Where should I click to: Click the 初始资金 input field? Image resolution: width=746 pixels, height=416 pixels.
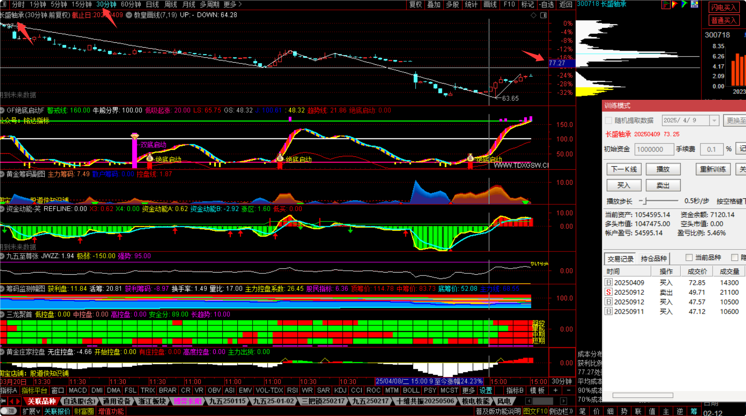pos(654,149)
